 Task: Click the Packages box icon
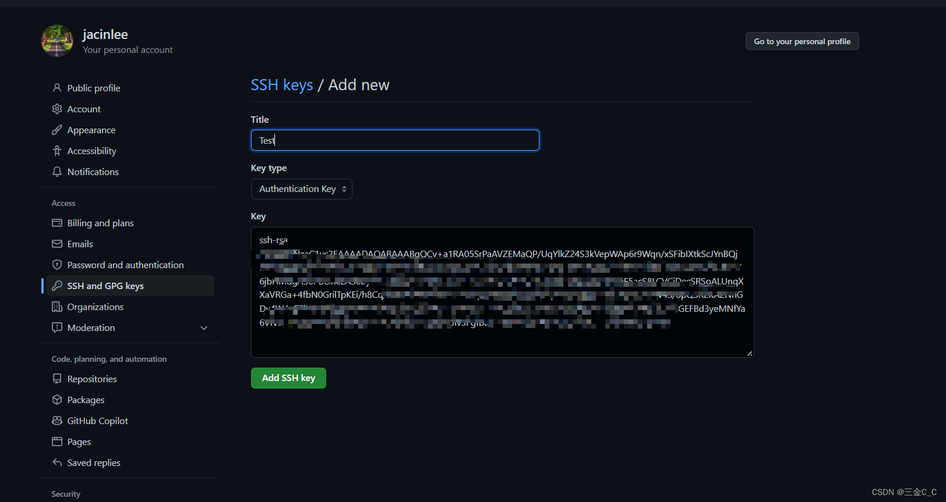point(57,400)
